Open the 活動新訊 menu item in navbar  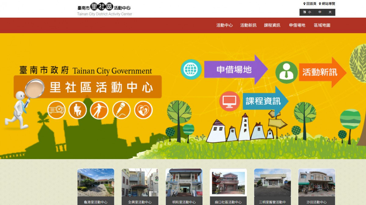pyautogui.click(x=248, y=25)
